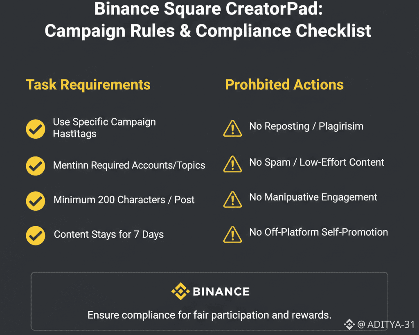This screenshot has height=335, width=419.
Task: Click the warning icon next to No Off-Platform Self-Promotion
Action: coord(232,234)
